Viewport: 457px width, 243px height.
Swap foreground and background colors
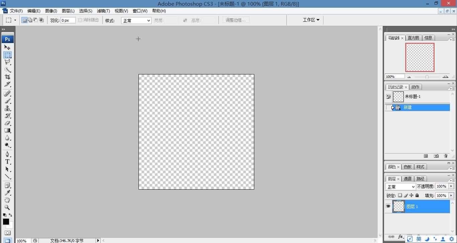click(10, 215)
